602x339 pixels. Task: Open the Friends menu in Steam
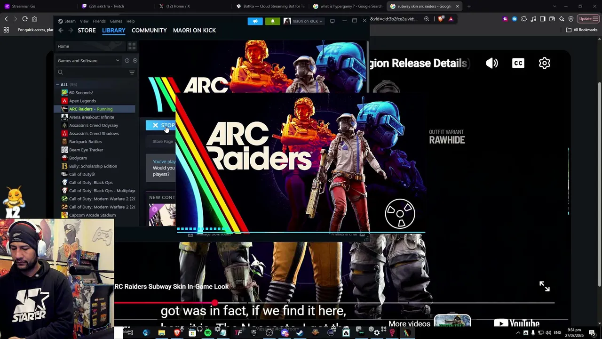tap(99, 21)
